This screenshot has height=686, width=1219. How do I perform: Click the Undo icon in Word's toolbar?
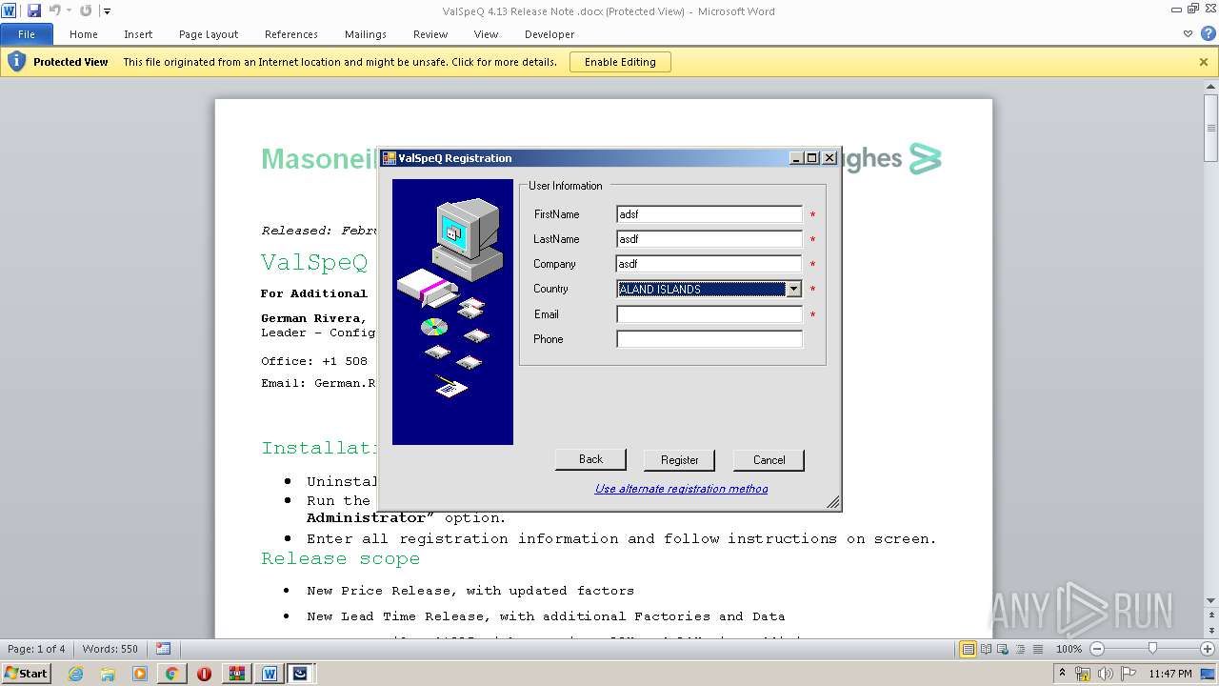pyautogui.click(x=54, y=10)
